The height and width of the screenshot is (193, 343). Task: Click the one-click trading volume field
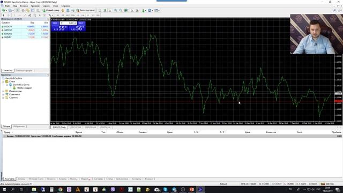coord(68,23)
